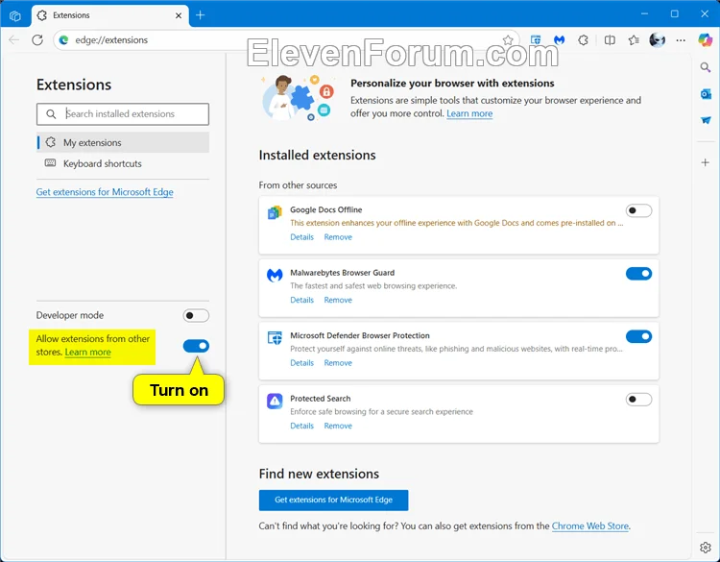Click sidebar plus to customize
Screen dimensions: 720x562
(x=706, y=162)
